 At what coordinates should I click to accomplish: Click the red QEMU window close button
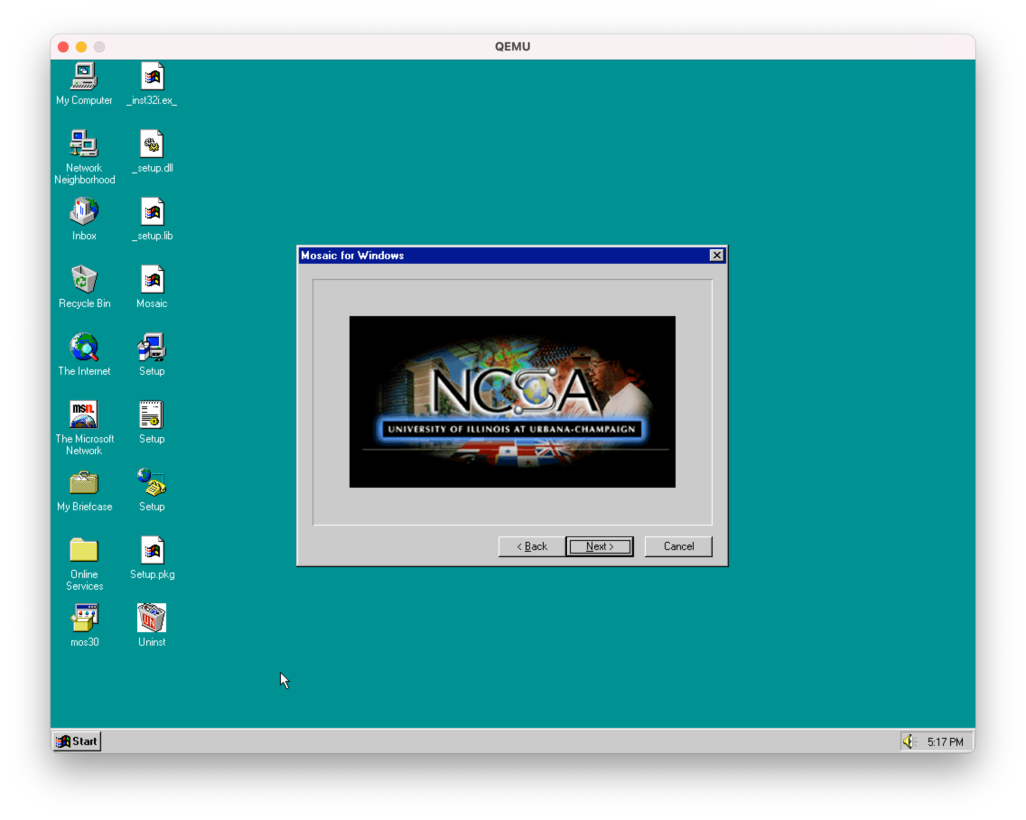click(x=63, y=47)
